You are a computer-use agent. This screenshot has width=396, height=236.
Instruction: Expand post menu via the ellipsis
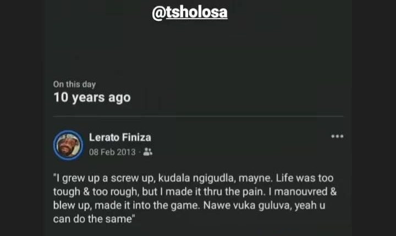click(337, 136)
